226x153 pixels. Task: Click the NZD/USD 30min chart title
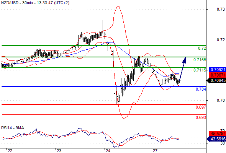(x=35, y=3)
